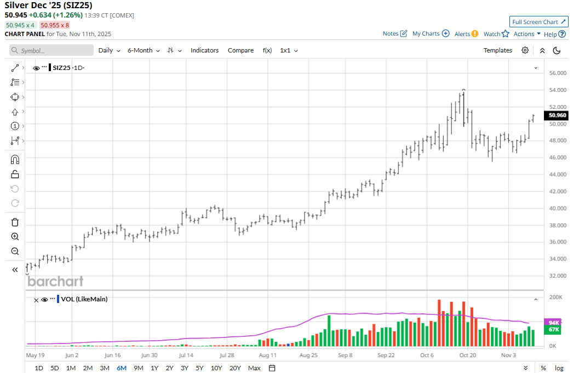Open the 6-Month period dropdown
Image resolution: width=579 pixels, height=373 pixels.
point(144,50)
